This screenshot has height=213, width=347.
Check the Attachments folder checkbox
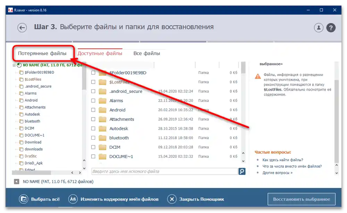pyautogui.click(x=93, y=119)
